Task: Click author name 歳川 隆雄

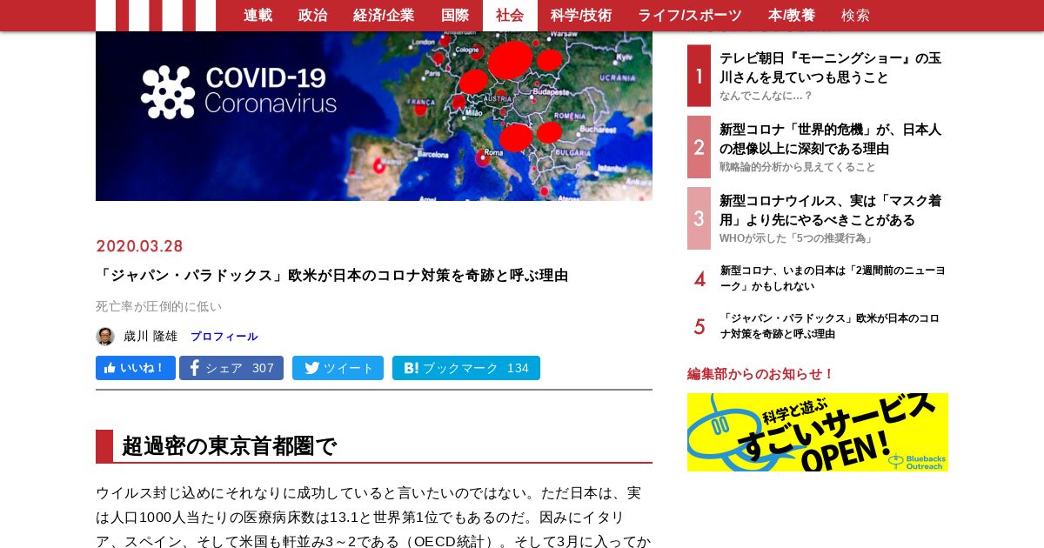Action: coord(151,337)
